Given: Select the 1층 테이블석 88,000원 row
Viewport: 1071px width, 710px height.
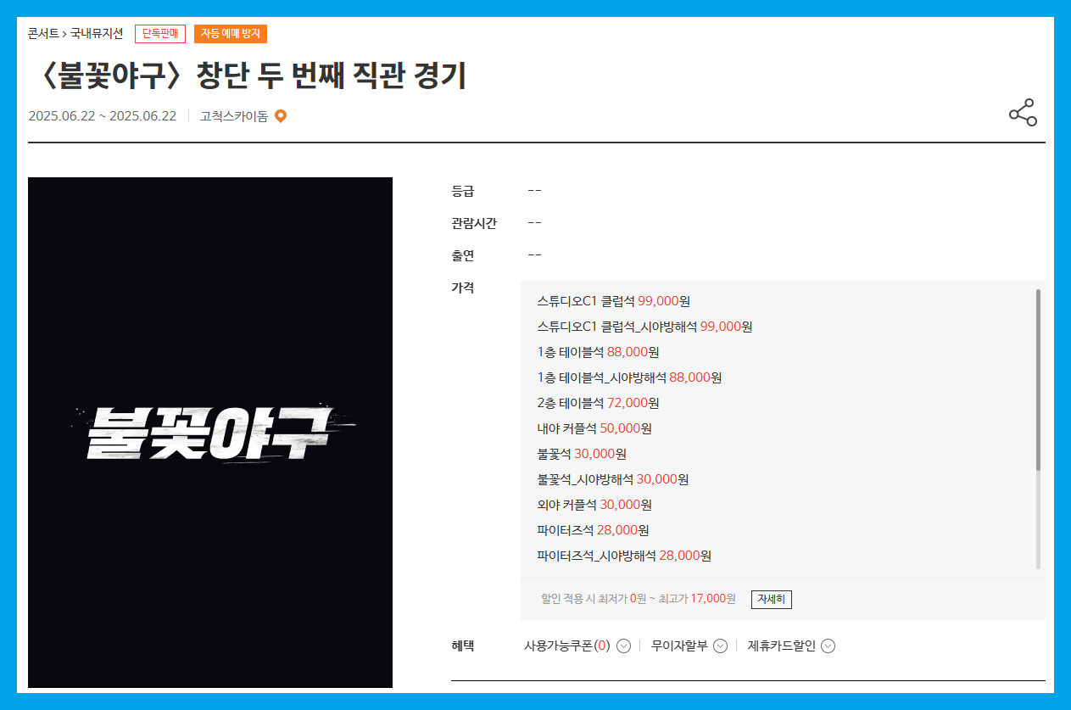Looking at the screenshot, I should pyautogui.click(x=599, y=352).
